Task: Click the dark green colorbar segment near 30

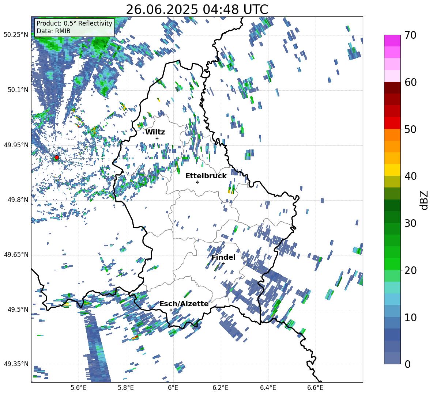Action: coord(392,217)
